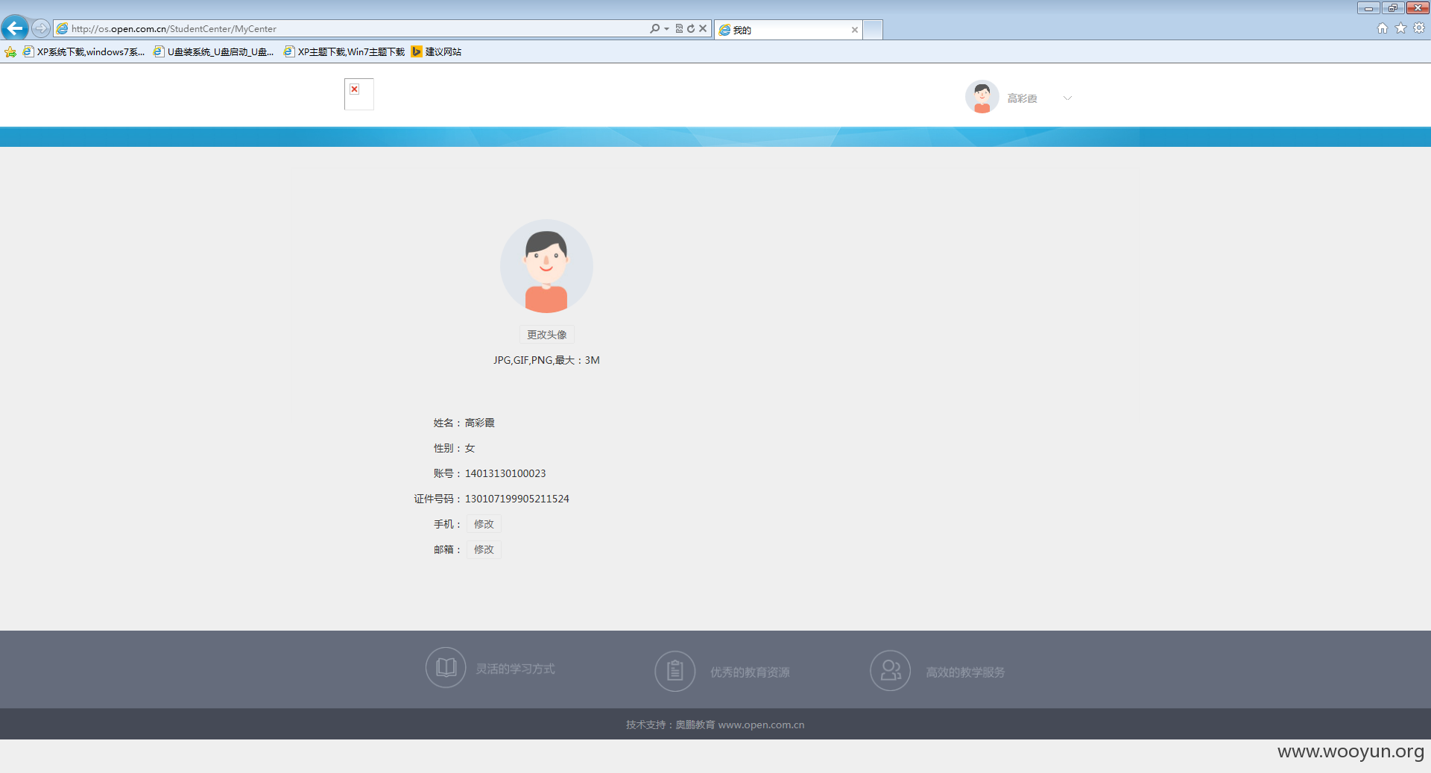The width and height of the screenshot is (1431, 773).
Task: Restore down the browser window
Action: click(x=1393, y=7)
